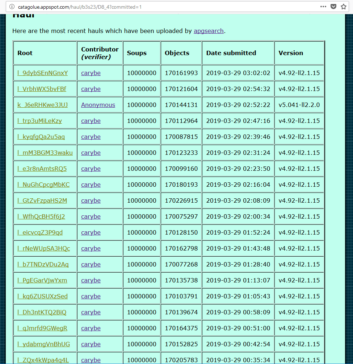Open carybe link in l_trp3uMiLeKzy row

coord(91,121)
